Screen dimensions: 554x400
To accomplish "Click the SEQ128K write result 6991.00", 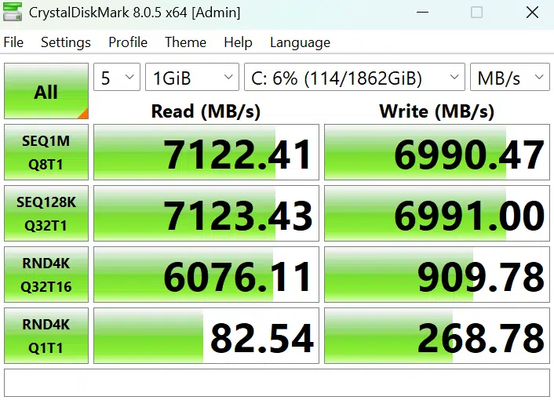I will [437, 213].
